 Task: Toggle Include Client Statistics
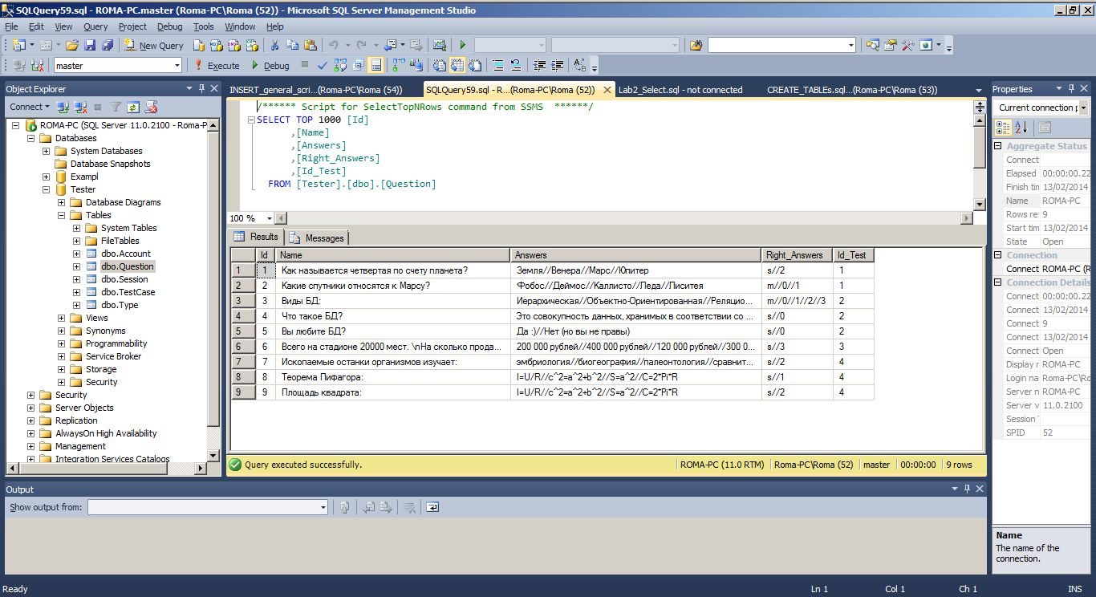416,65
